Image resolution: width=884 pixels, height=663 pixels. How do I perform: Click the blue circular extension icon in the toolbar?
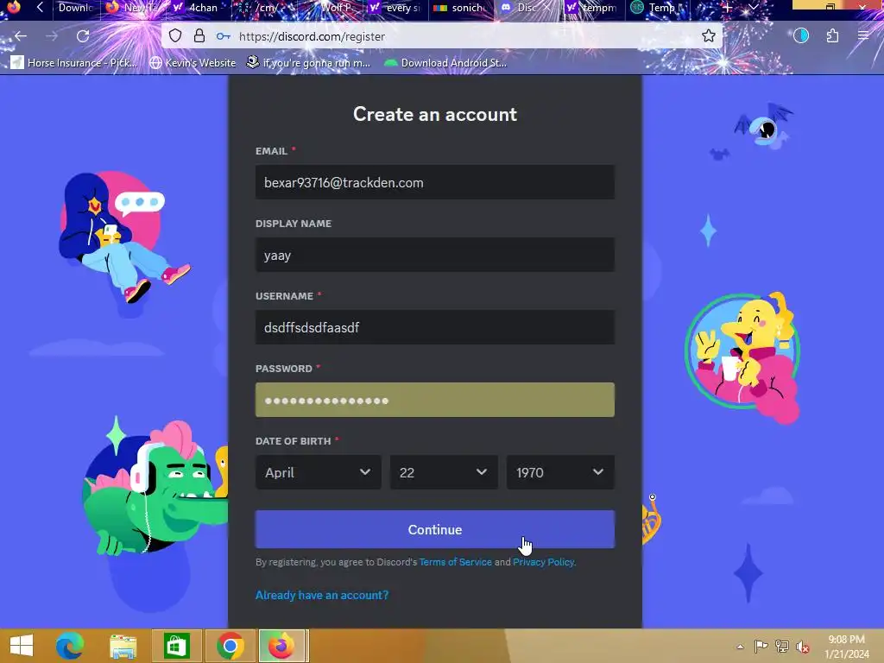pos(801,36)
